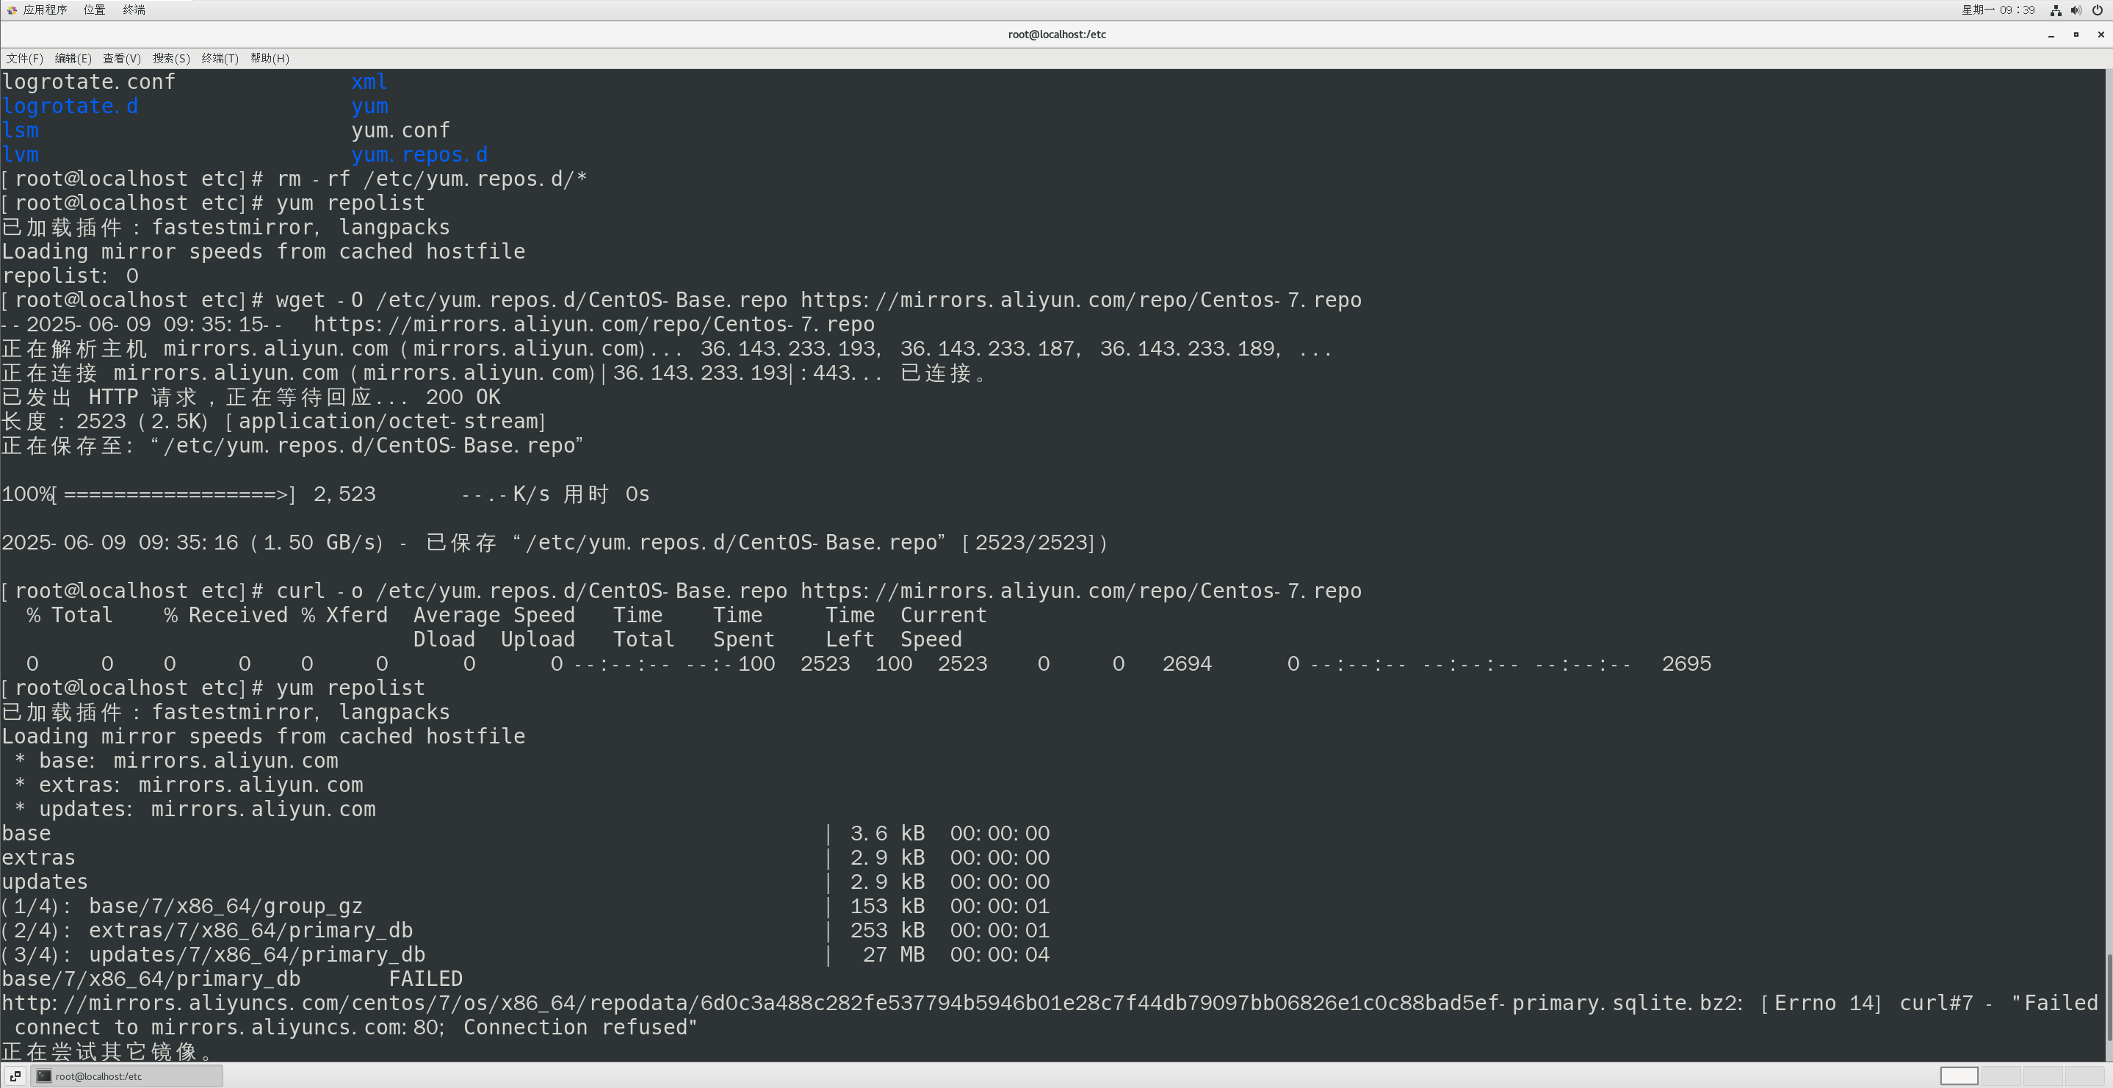Click the terminal icon inside the taskbar window button
Image resolution: width=2113 pixels, height=1088 pixels.
pos(42,1076)
